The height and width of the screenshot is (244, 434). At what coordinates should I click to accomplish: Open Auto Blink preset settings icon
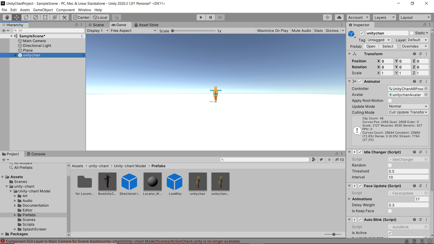point(421,219)
